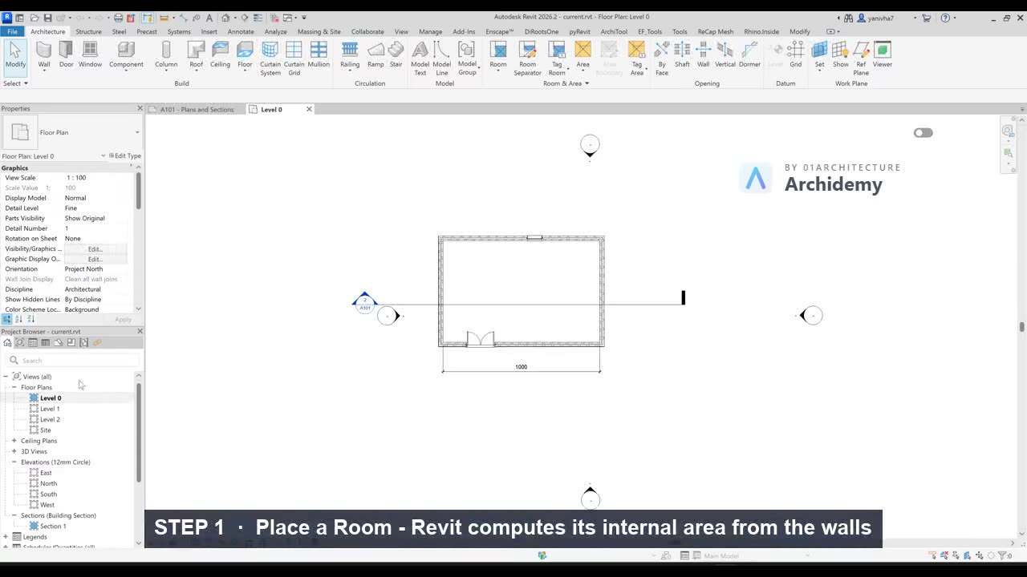Select the Ceiling tool

click(x=220, y=54)
